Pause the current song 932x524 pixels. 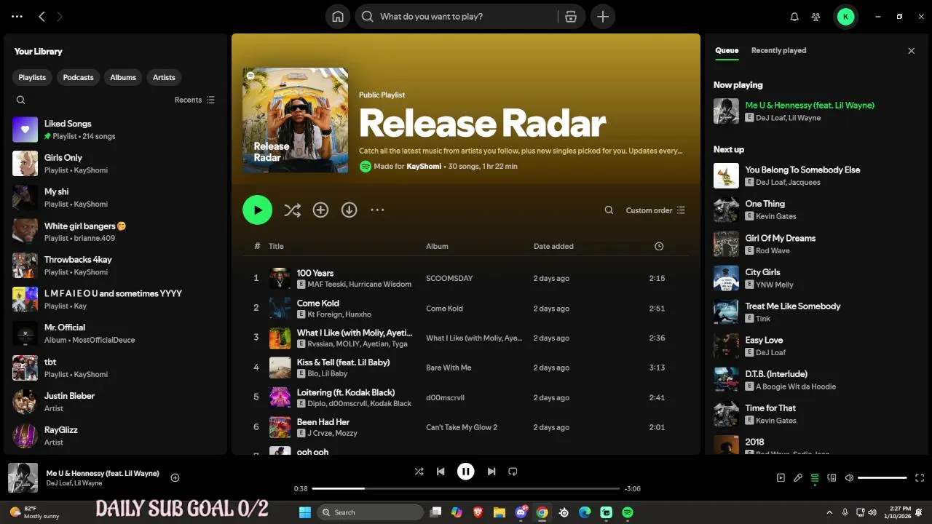tap(466, 472)
